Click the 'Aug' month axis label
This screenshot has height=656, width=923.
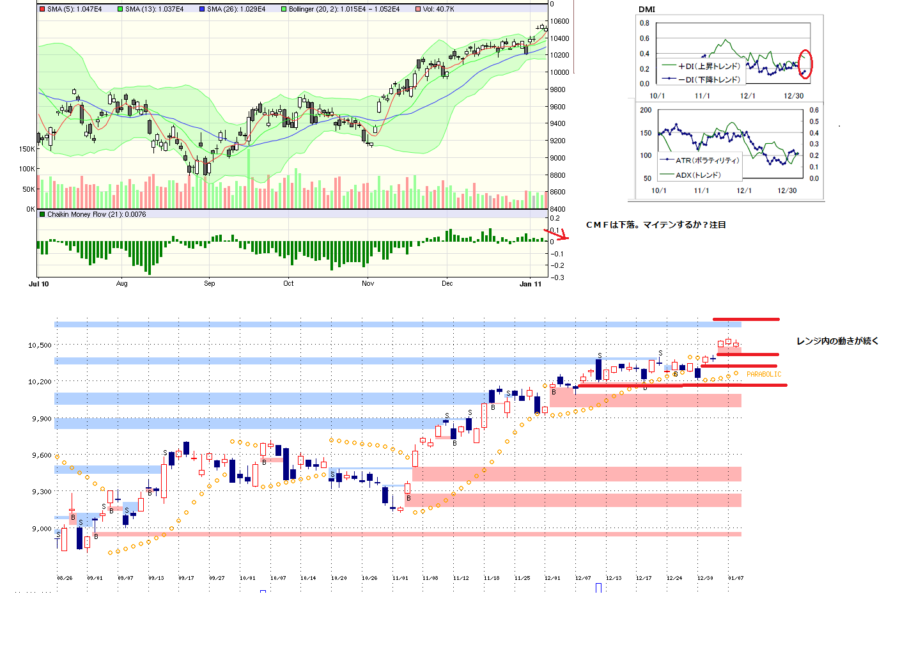[122, 283]
